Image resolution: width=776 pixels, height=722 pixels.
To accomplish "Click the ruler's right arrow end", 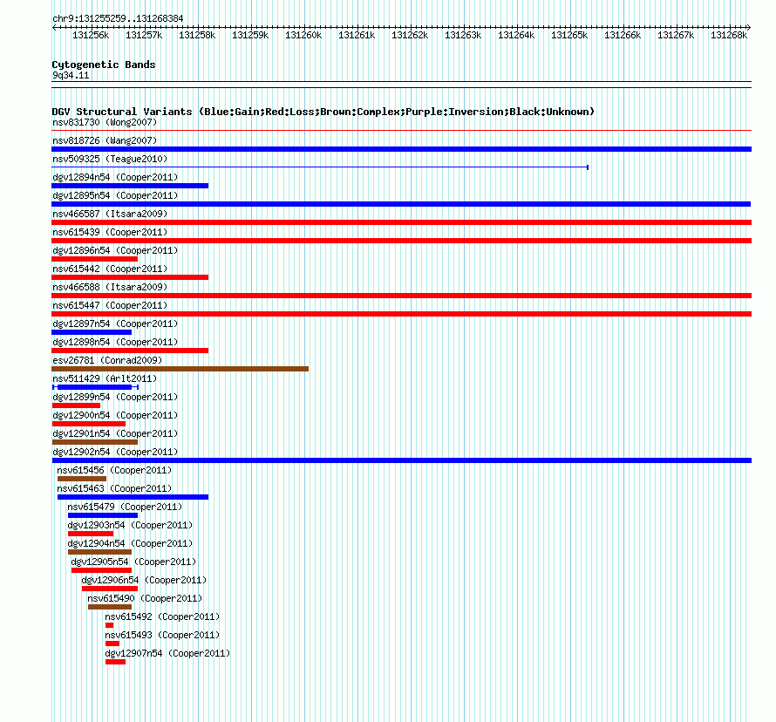I will (749, 28).
